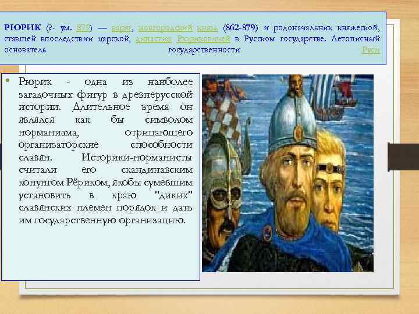
Task: Click the word "Длительное"
Action: (x=101, y=107)
